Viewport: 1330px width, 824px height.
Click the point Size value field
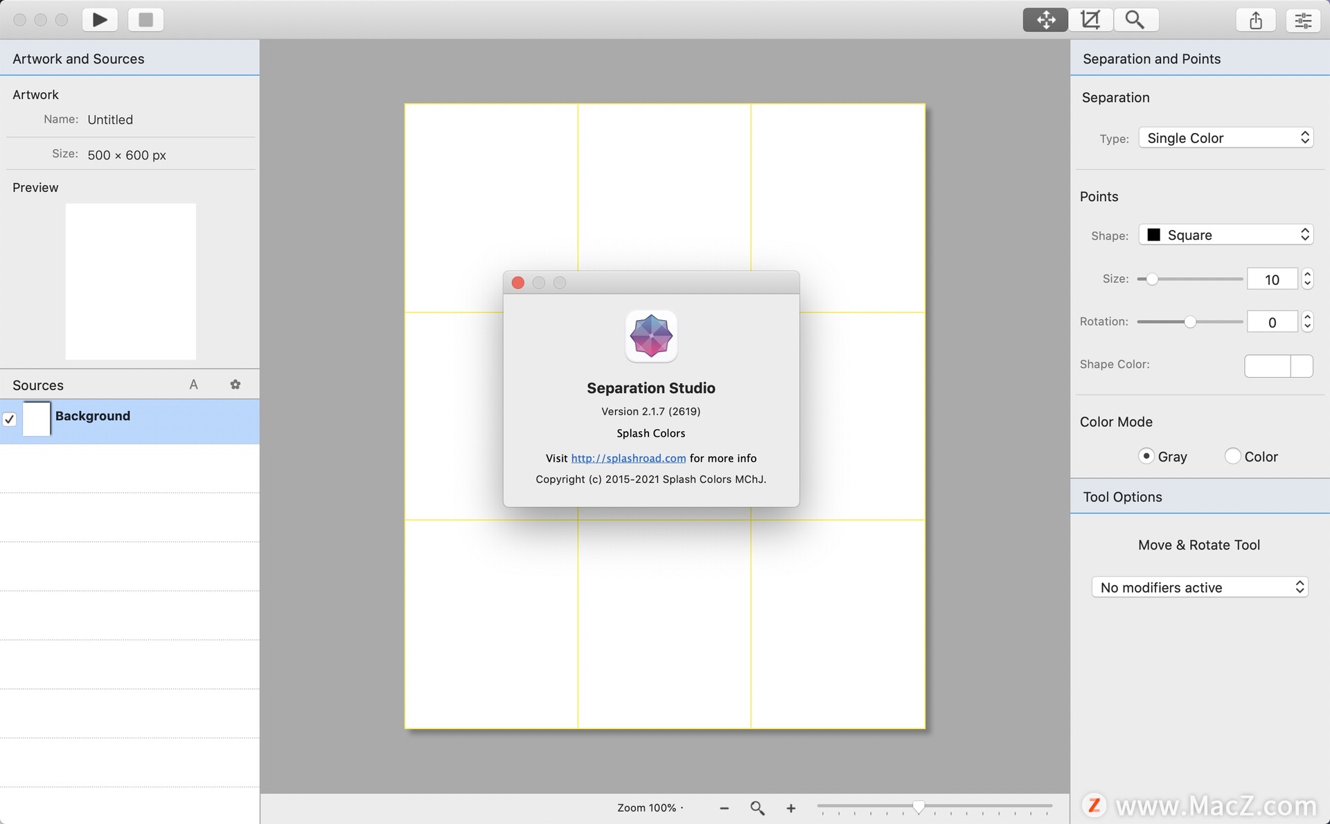pyautogui.click(x=1272, y=279)
